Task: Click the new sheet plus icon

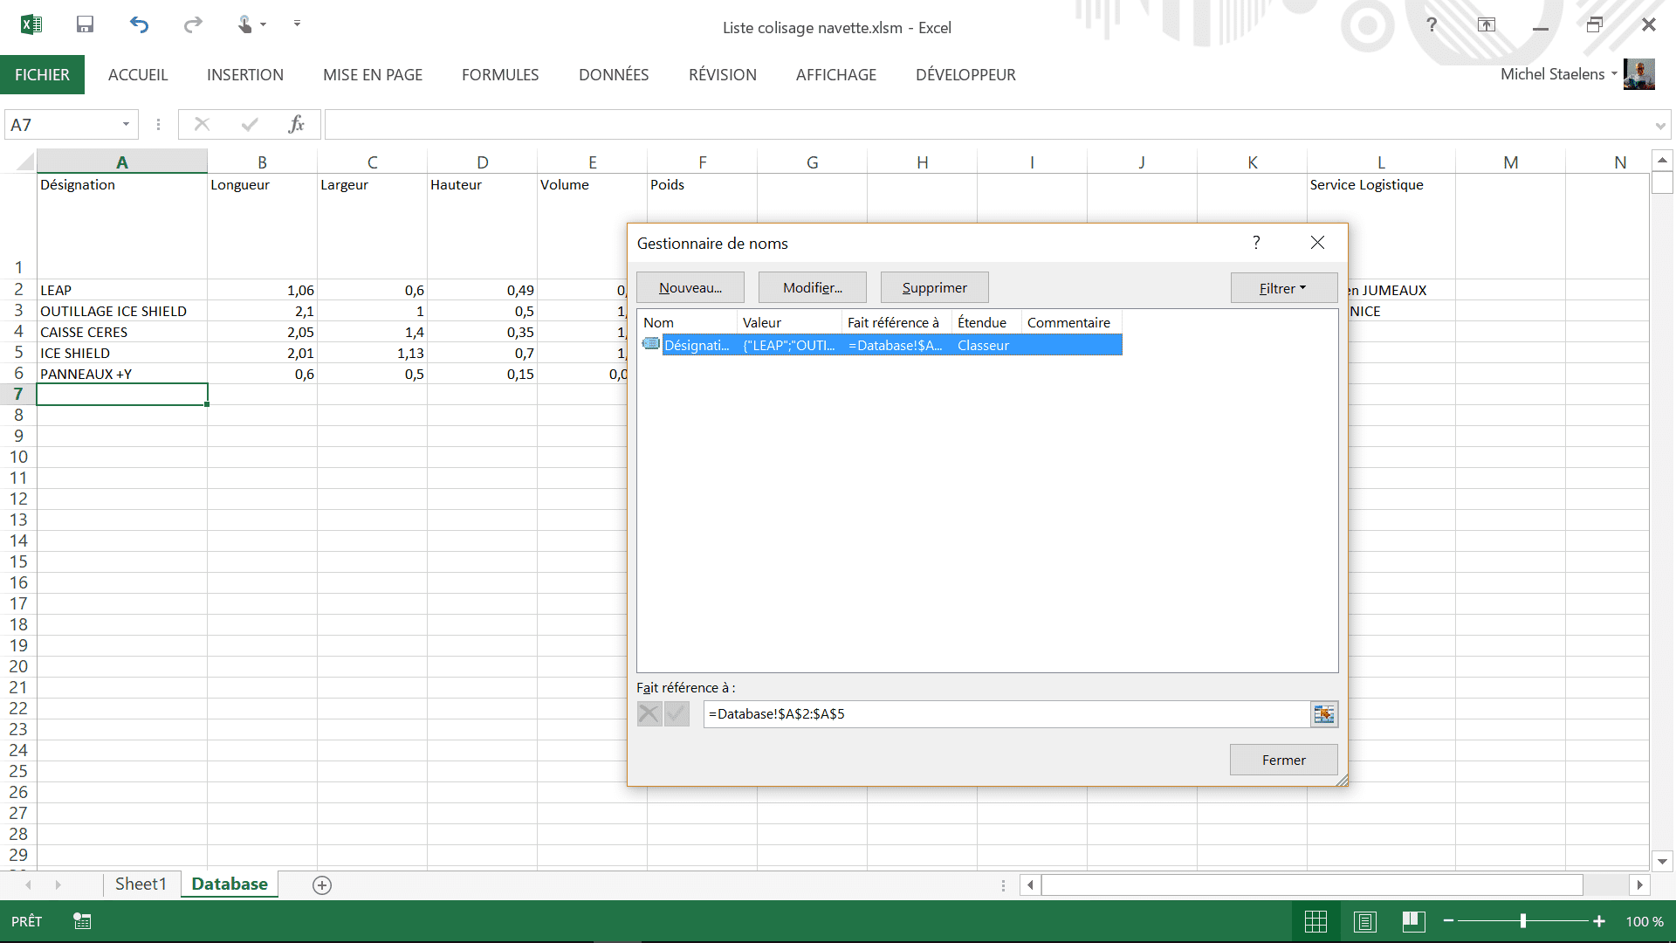Action: pyautogui.click(x=322, y=885)
